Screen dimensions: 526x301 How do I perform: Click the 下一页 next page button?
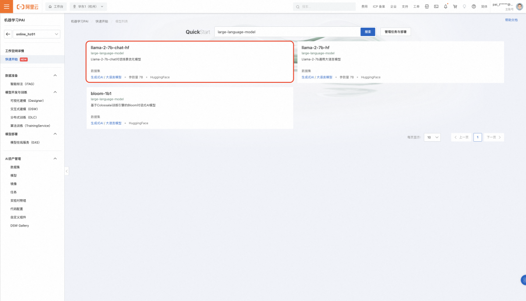point(494,137)
